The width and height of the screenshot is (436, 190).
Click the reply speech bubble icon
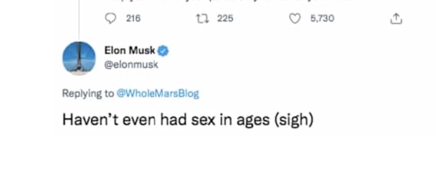[x=111, y=19]
